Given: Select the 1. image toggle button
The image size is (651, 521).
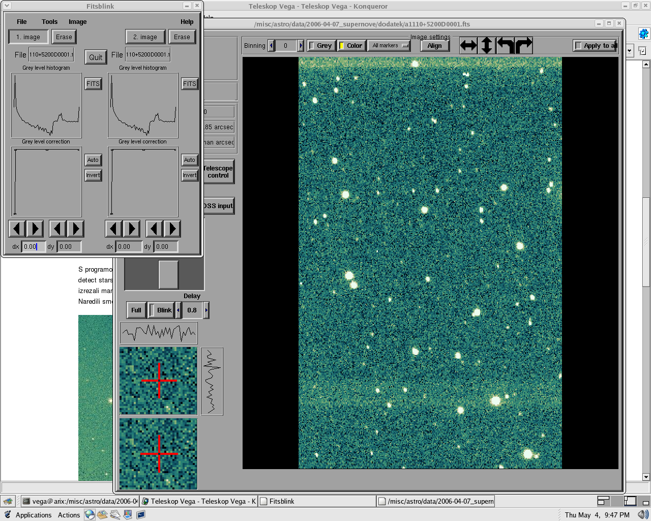Looking at the screenshot, I should [28, 37].
